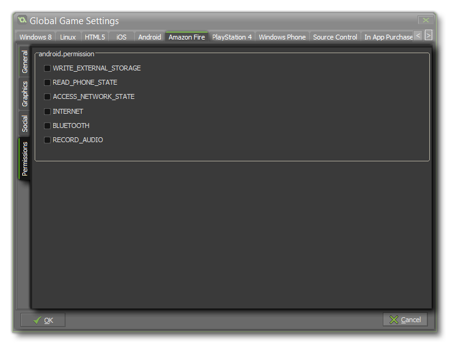
Task: Confirm settings with the OK button
Action: pos(43,320)
